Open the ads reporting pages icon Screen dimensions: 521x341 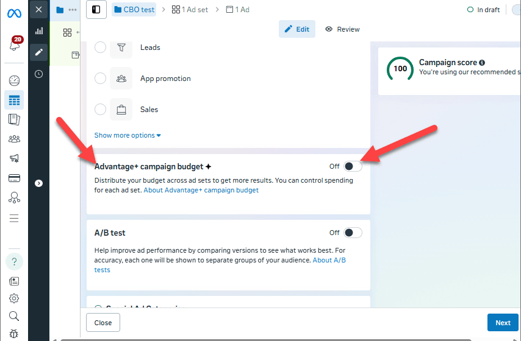[x=14, y=119]
